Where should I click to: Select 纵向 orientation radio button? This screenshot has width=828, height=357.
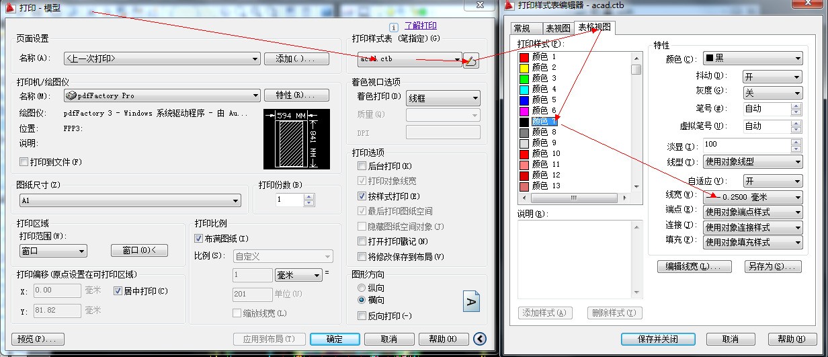[362, 288]
